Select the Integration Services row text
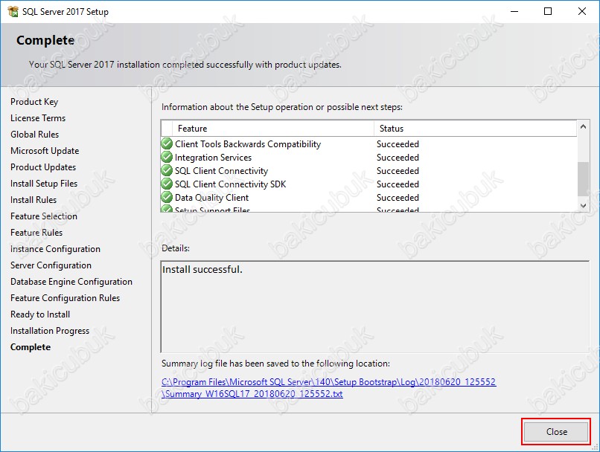 tap(213, 158)
